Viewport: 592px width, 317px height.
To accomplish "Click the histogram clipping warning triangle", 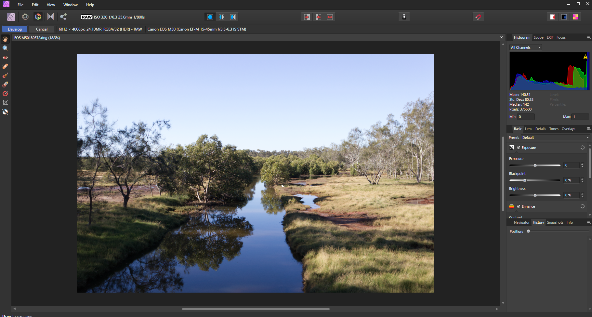I will (x=585, y=57).
